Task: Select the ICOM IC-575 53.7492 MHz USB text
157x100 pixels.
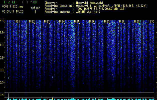Action: click(100, 9)
